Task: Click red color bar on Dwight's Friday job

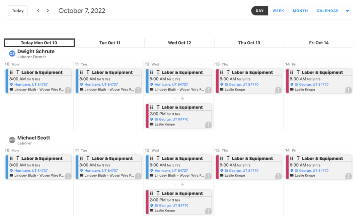Action: (287, 81)
